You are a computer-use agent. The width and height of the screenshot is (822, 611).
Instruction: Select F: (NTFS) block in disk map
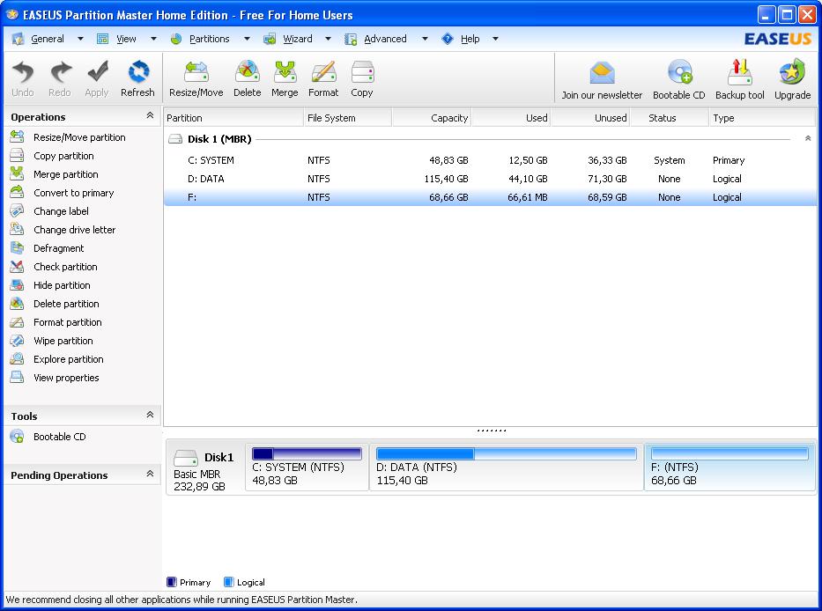coord(729,467)
